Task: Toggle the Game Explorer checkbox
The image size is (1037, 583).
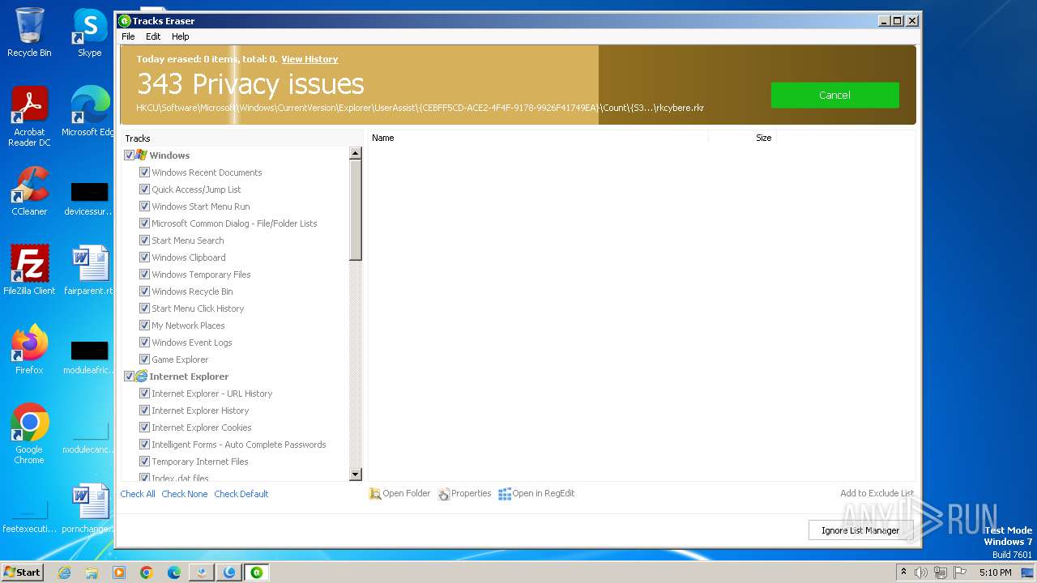Action: (x=144, y=360)
